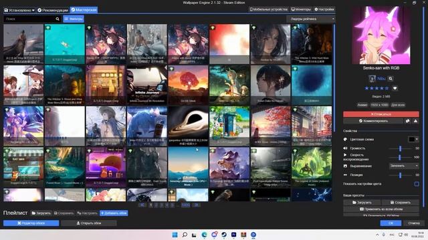Go to first page with « arrow
The height and width of the screenshot is (240, 428).
click(142, 205)
